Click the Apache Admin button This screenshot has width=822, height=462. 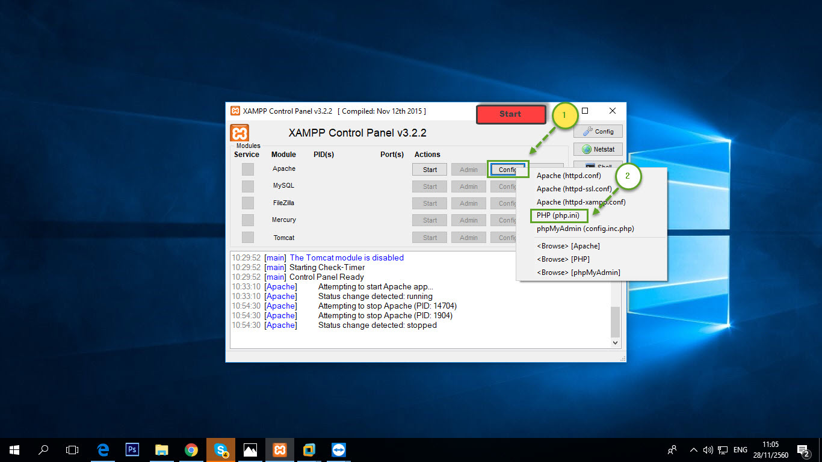[469, 170]
